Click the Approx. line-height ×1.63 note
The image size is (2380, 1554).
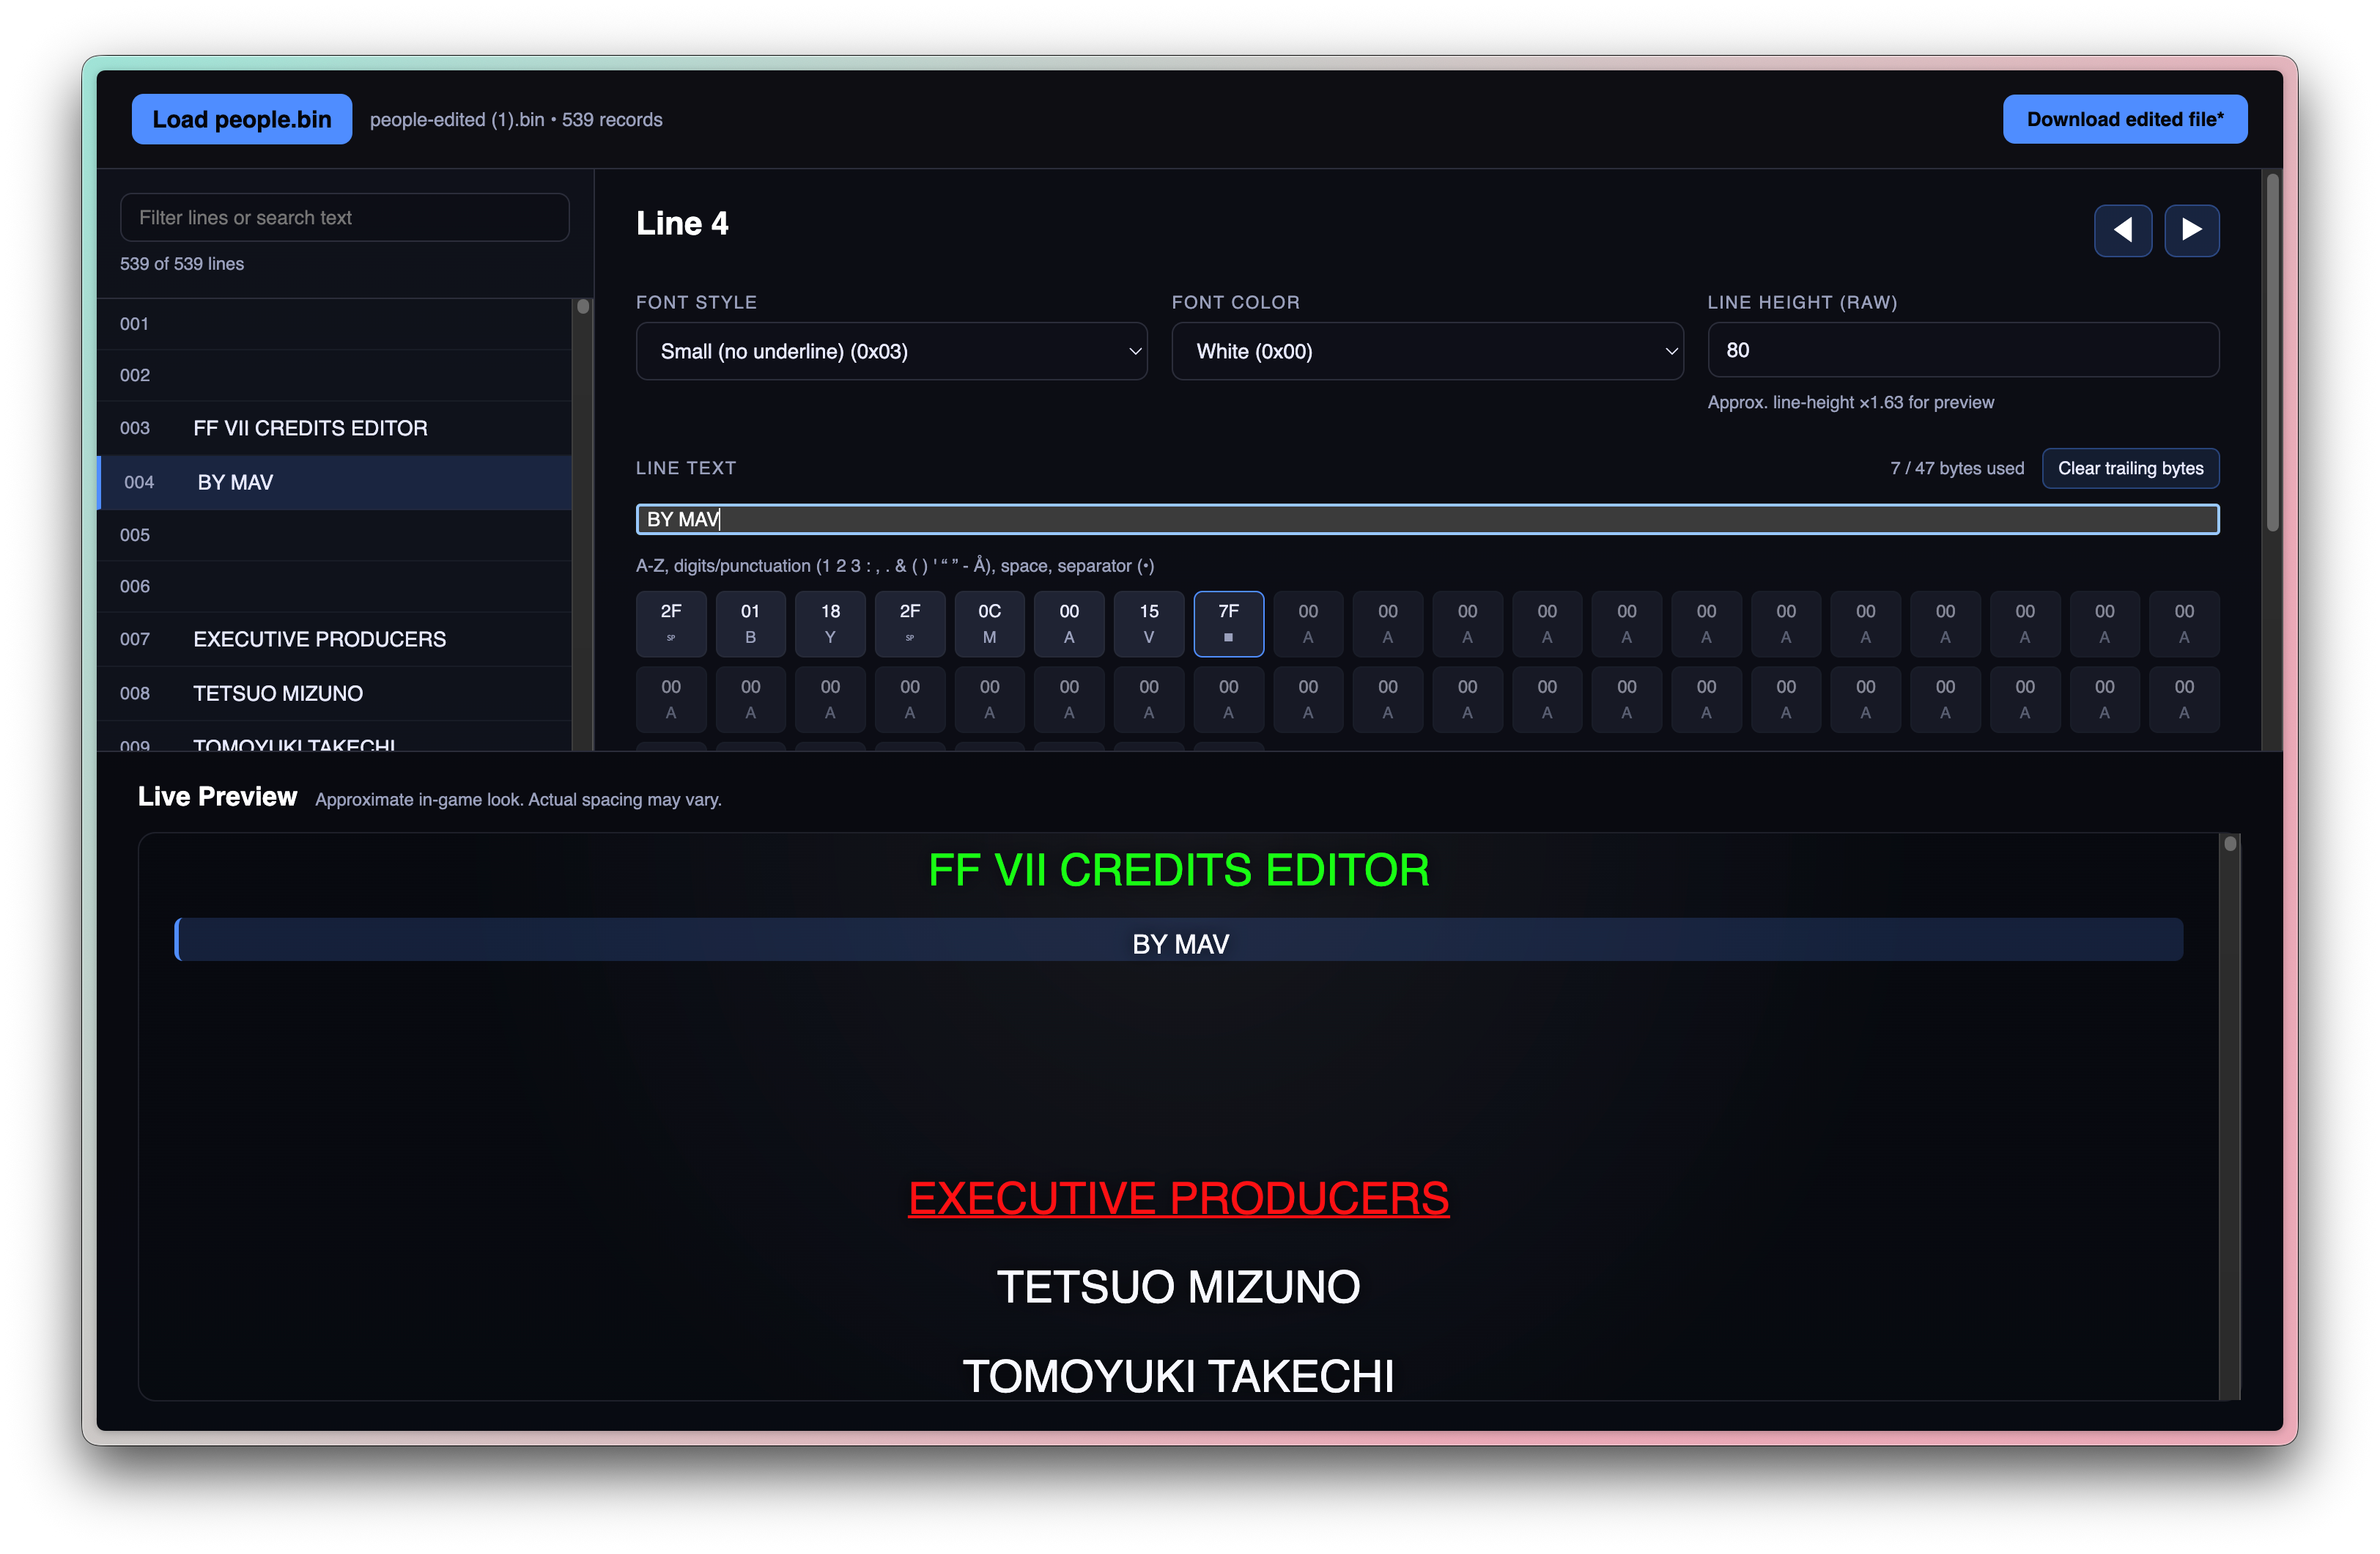1851,402
